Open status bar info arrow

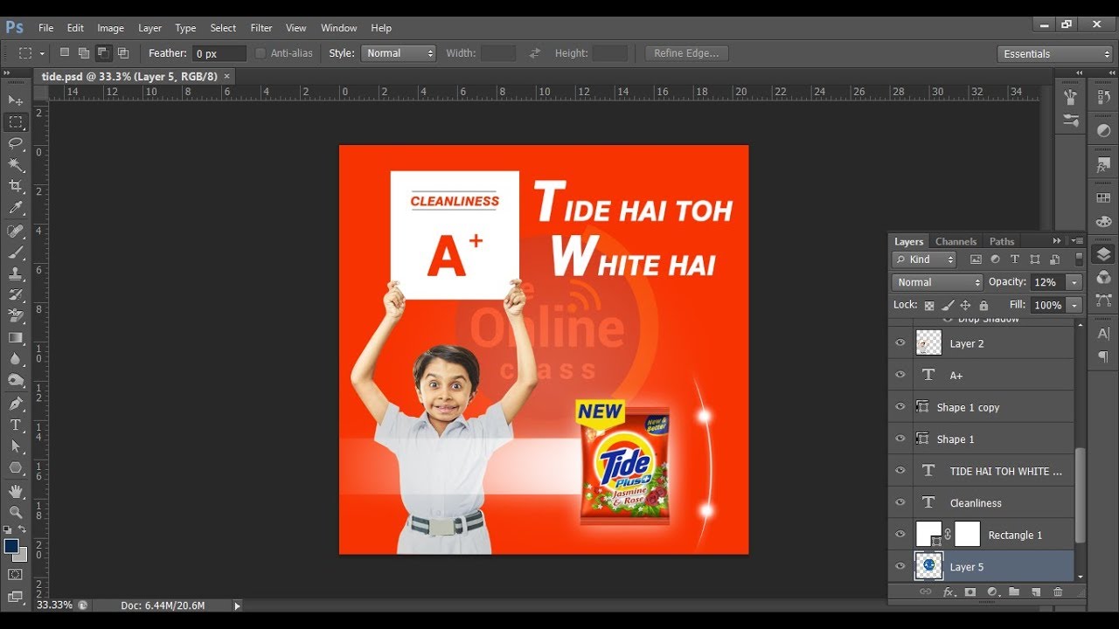(237, 605)
